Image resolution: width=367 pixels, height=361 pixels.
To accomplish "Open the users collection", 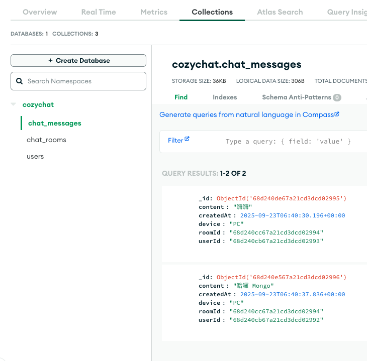I will tap(35, 157).
